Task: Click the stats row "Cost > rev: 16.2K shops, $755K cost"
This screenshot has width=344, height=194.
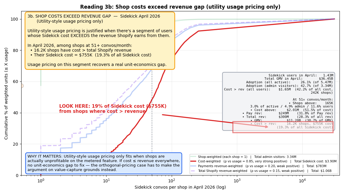Action: coord(292,124)
